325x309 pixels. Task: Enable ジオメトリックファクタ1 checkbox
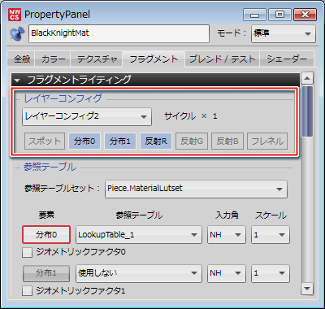click(x=27, y=291)
